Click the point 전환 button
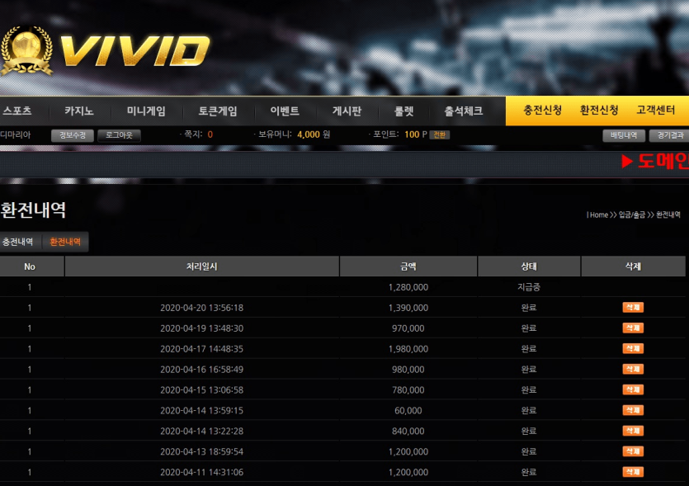Viewport: 689px width, 486px height. click(440, 134)
